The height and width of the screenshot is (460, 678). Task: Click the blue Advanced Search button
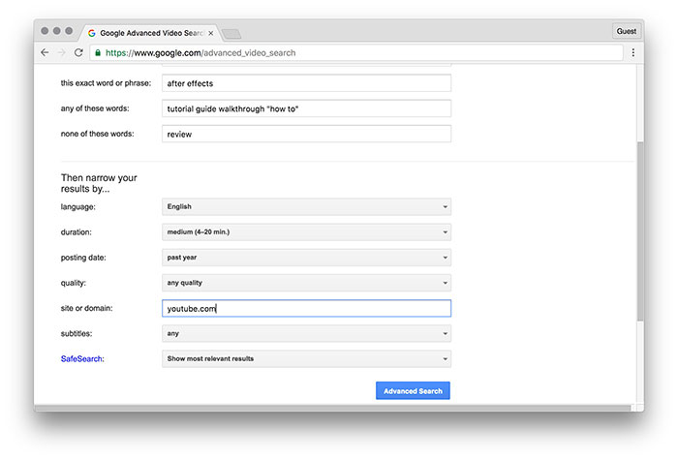[413, 391]
